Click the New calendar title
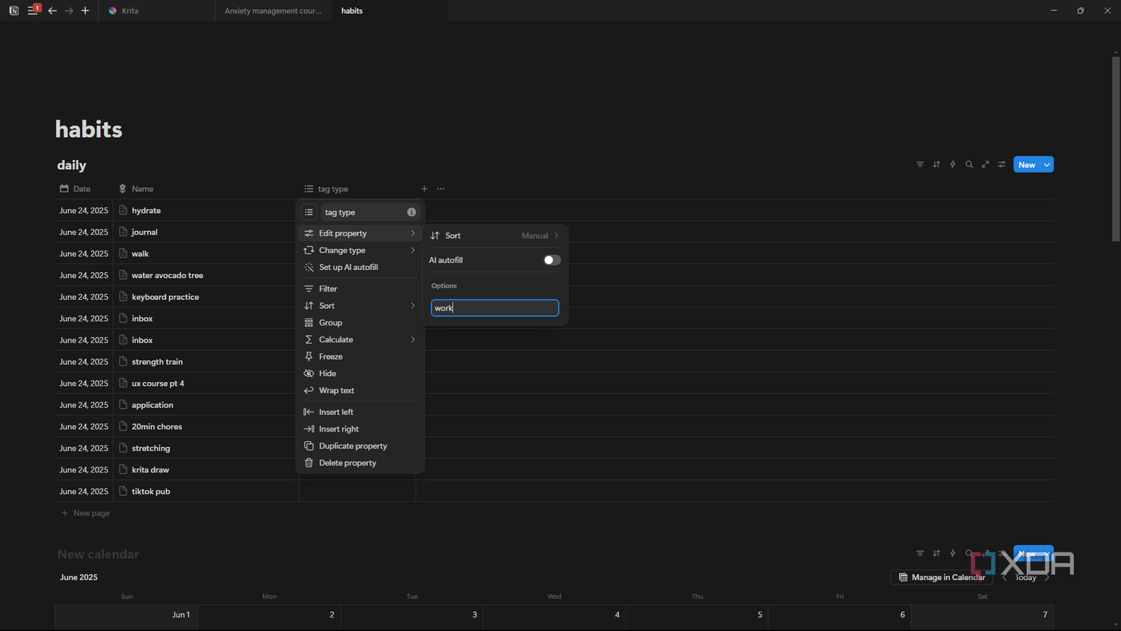 tap(98, 554)
